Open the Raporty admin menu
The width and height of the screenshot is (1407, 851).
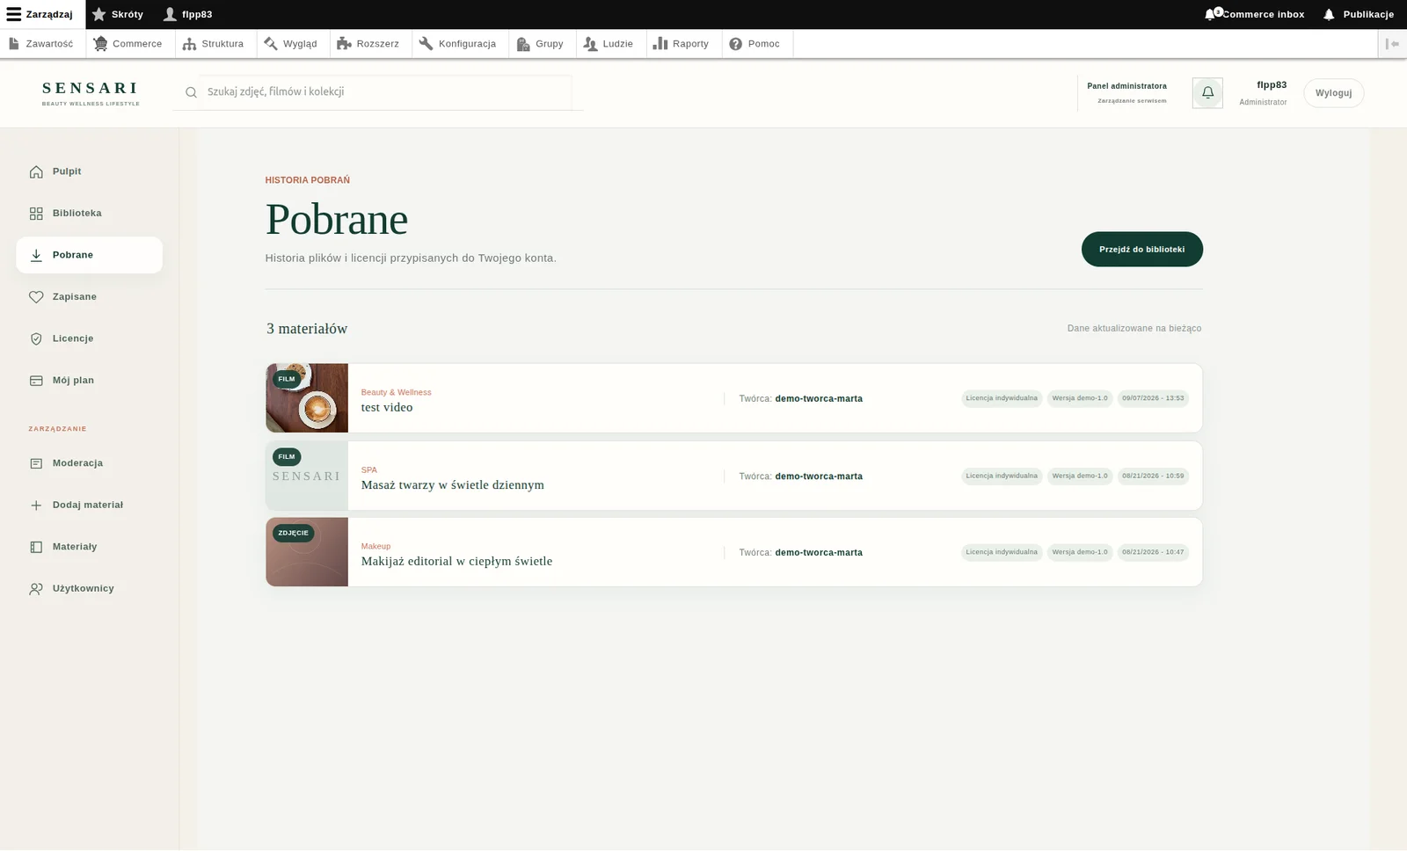pos(682,44)
